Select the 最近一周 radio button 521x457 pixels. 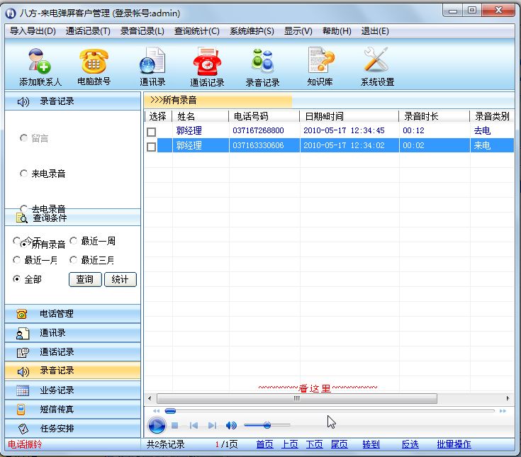point(74,241)
